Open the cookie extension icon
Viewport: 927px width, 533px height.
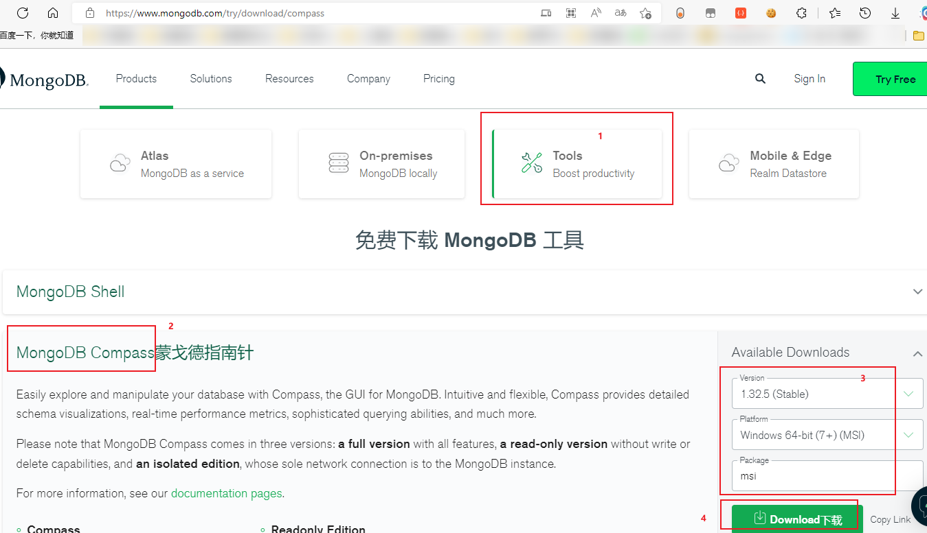[771, 13]
